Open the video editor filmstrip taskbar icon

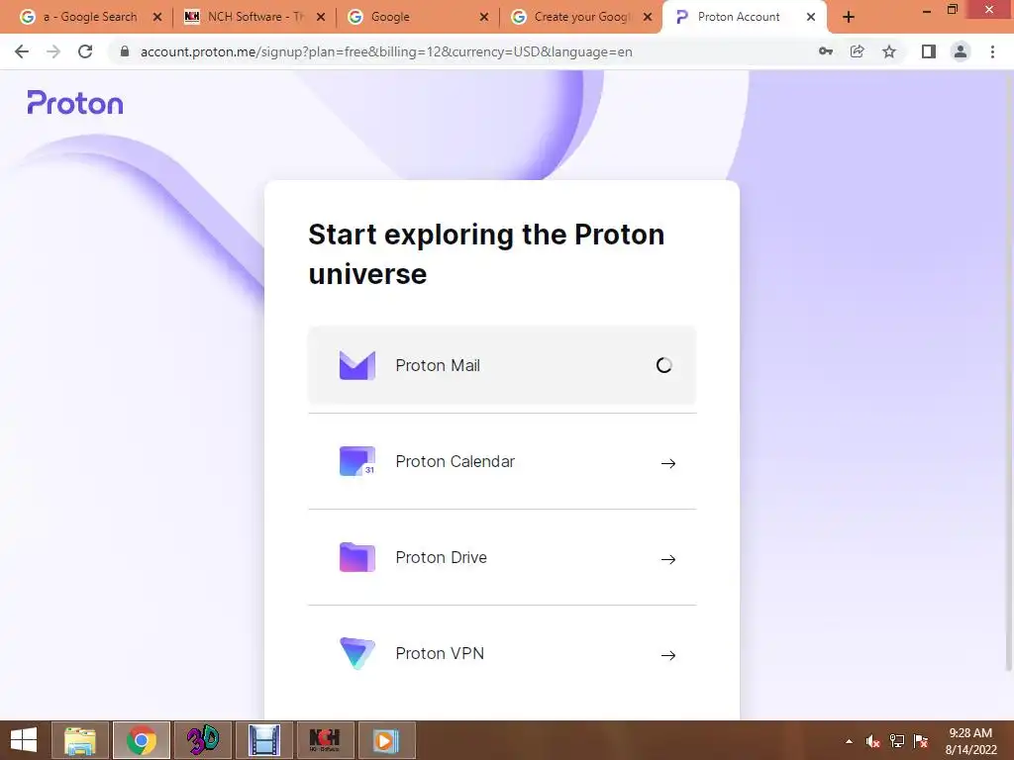tap(263, 740)
